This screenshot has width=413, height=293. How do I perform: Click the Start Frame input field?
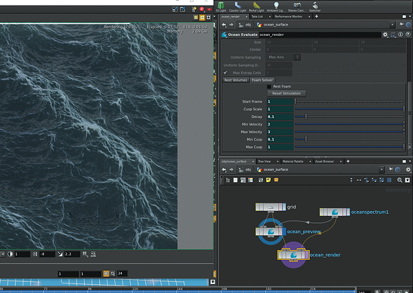coord(280,101)
